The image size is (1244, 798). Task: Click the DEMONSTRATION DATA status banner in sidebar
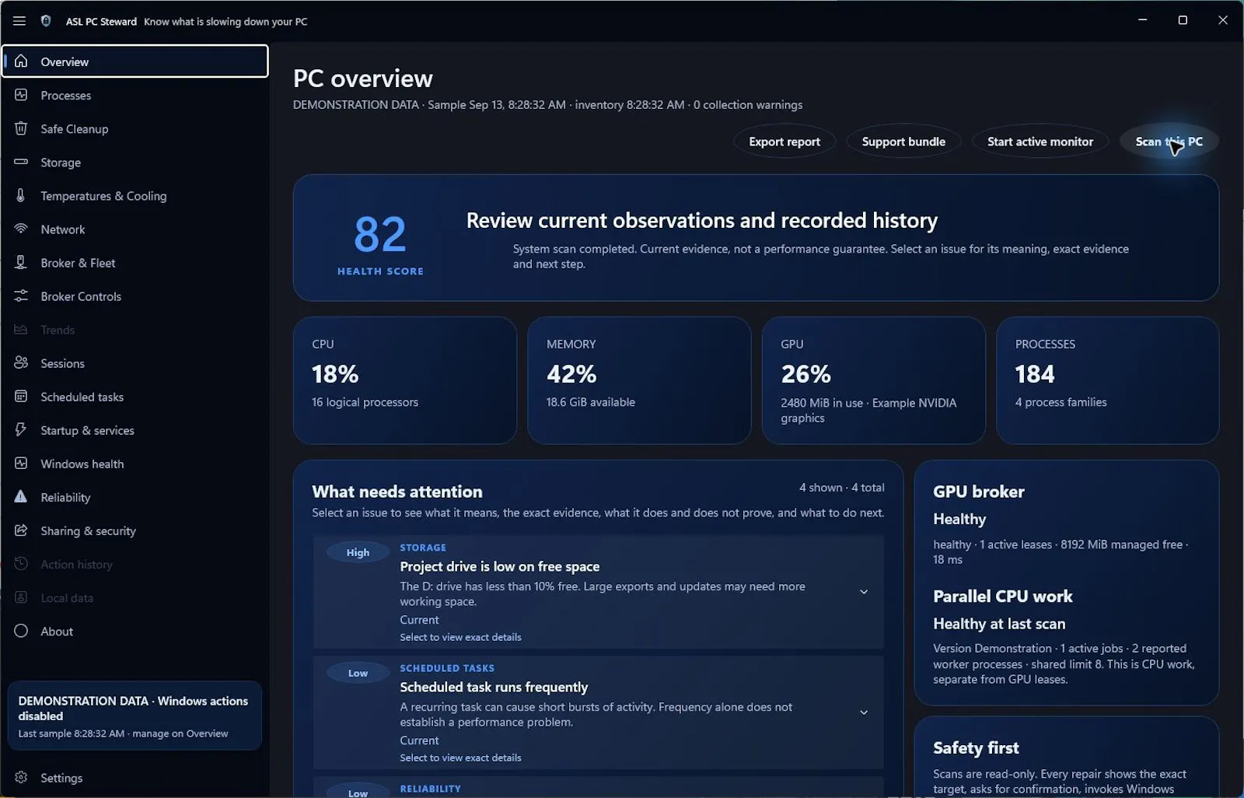[135, 716]
